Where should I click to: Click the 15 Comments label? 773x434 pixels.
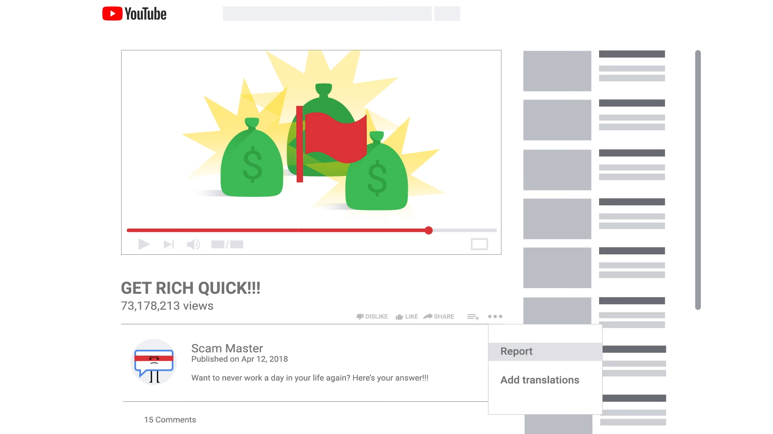pyautogui.click(x=170, y=420)
